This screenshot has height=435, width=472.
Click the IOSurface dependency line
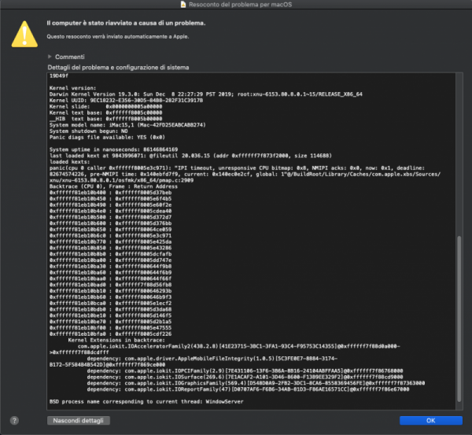245,377
